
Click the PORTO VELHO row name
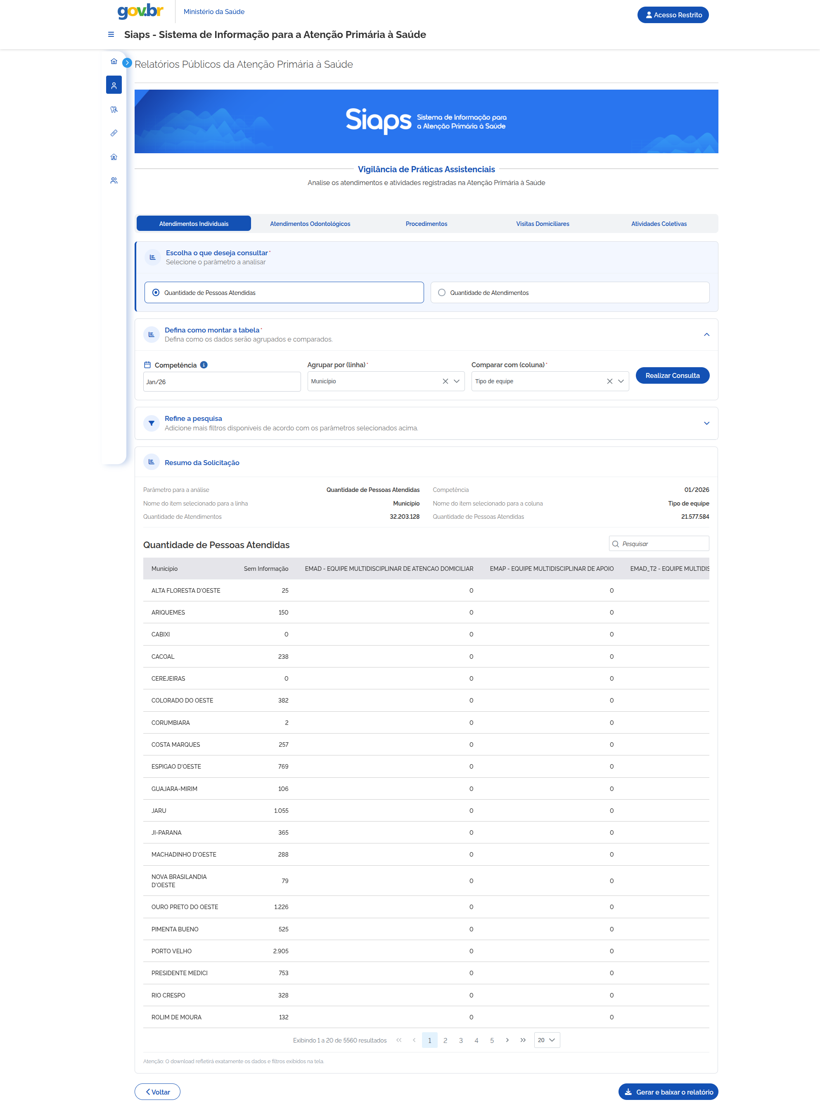pos(171,952)
